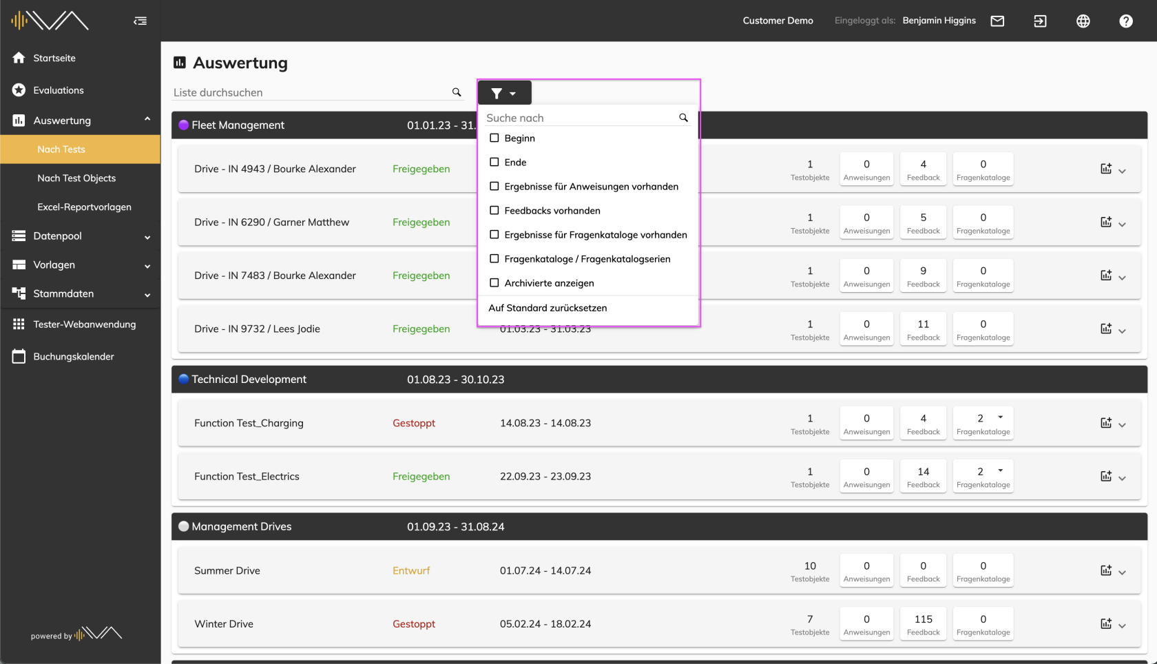Open report icon for Function Test_Electrics
Screen dimensions: 1157x664
pyautogui.click(x=1106, y=476)
